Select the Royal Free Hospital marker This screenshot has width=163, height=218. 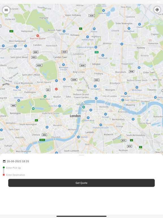[38, 35]
